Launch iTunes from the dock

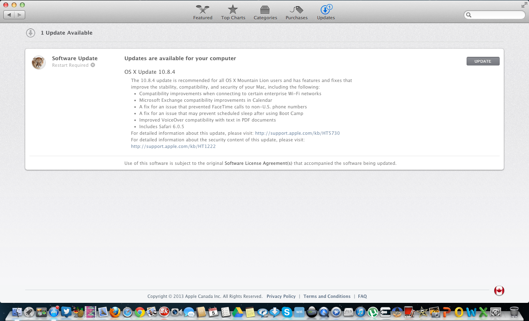point(360,312)
